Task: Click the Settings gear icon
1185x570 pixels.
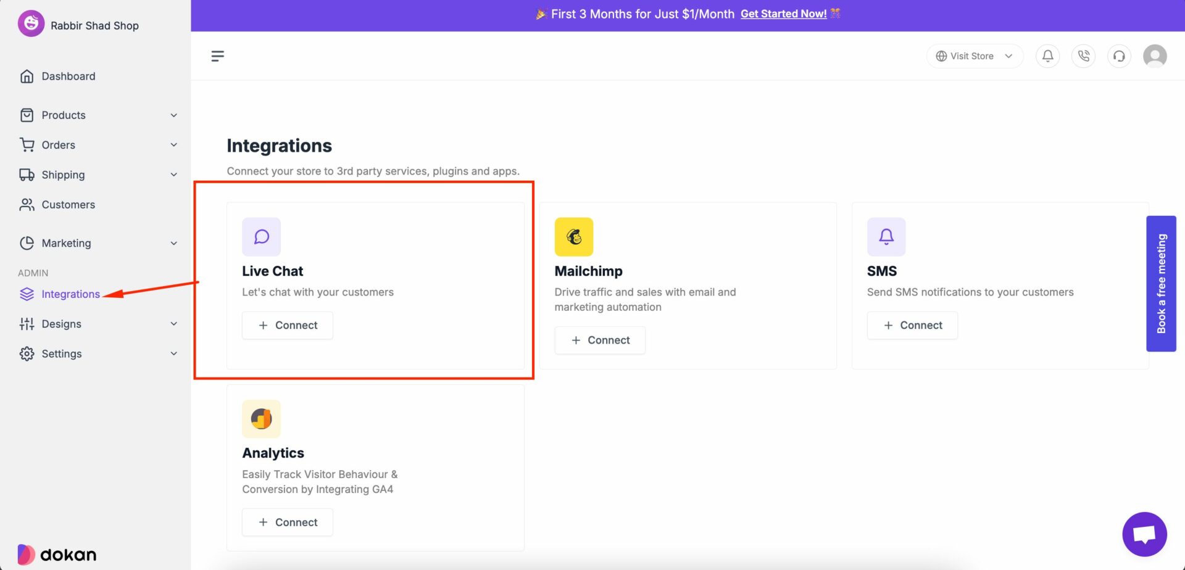Action: tap(27, 353)
